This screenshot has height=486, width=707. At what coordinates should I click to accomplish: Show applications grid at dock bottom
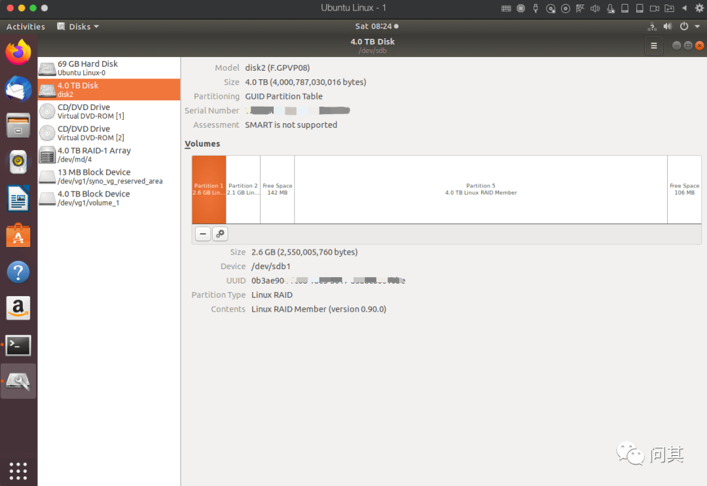(x=18, y=471)
